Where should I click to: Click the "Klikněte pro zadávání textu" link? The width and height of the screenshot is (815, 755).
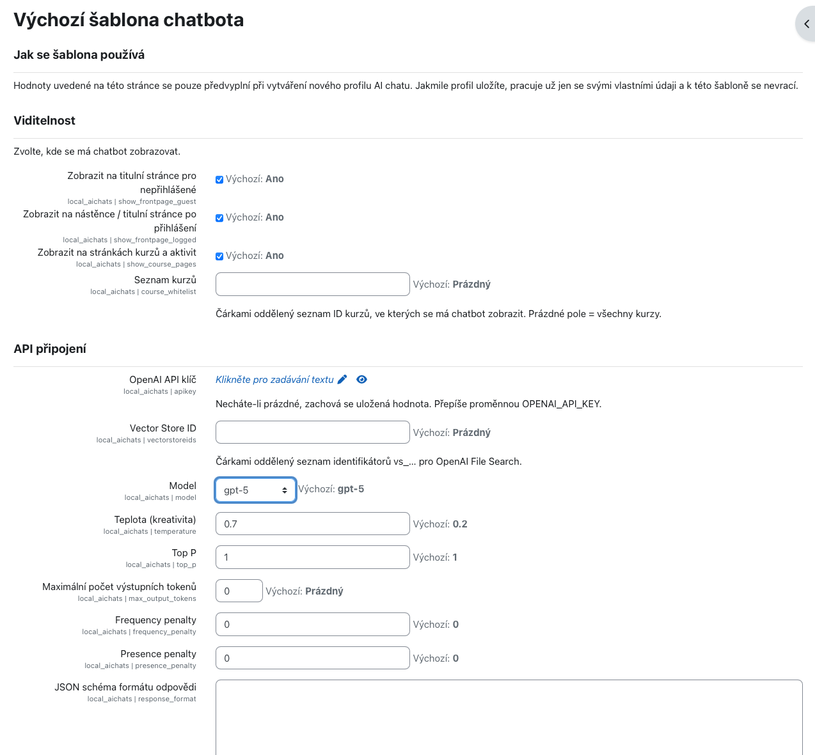tap(274, 380)
